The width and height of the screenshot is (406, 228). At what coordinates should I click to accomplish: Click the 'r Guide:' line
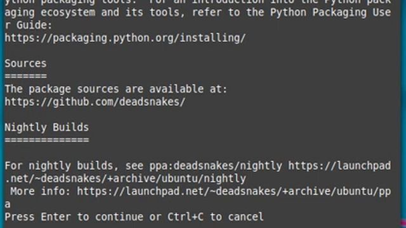[29, 25]
